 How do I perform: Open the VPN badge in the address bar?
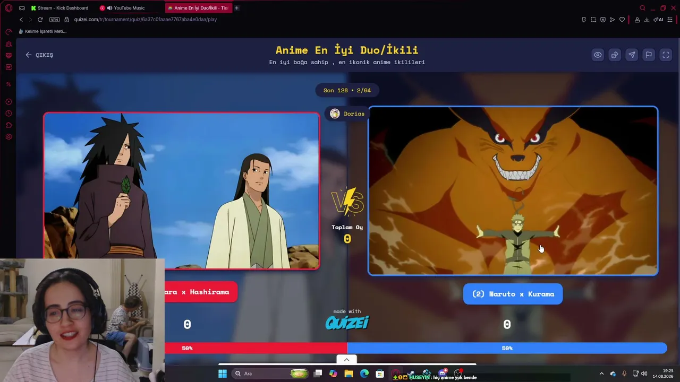point(54,20)
